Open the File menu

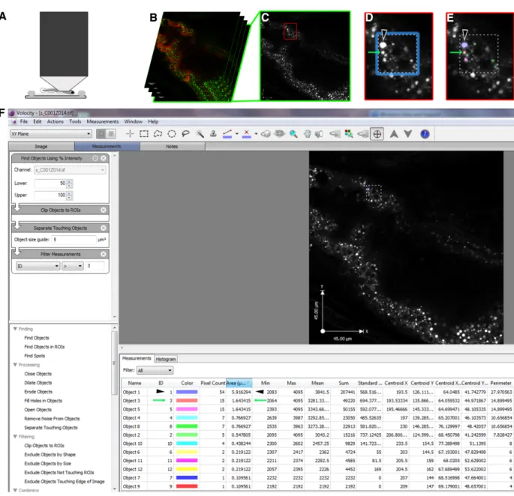24,121
